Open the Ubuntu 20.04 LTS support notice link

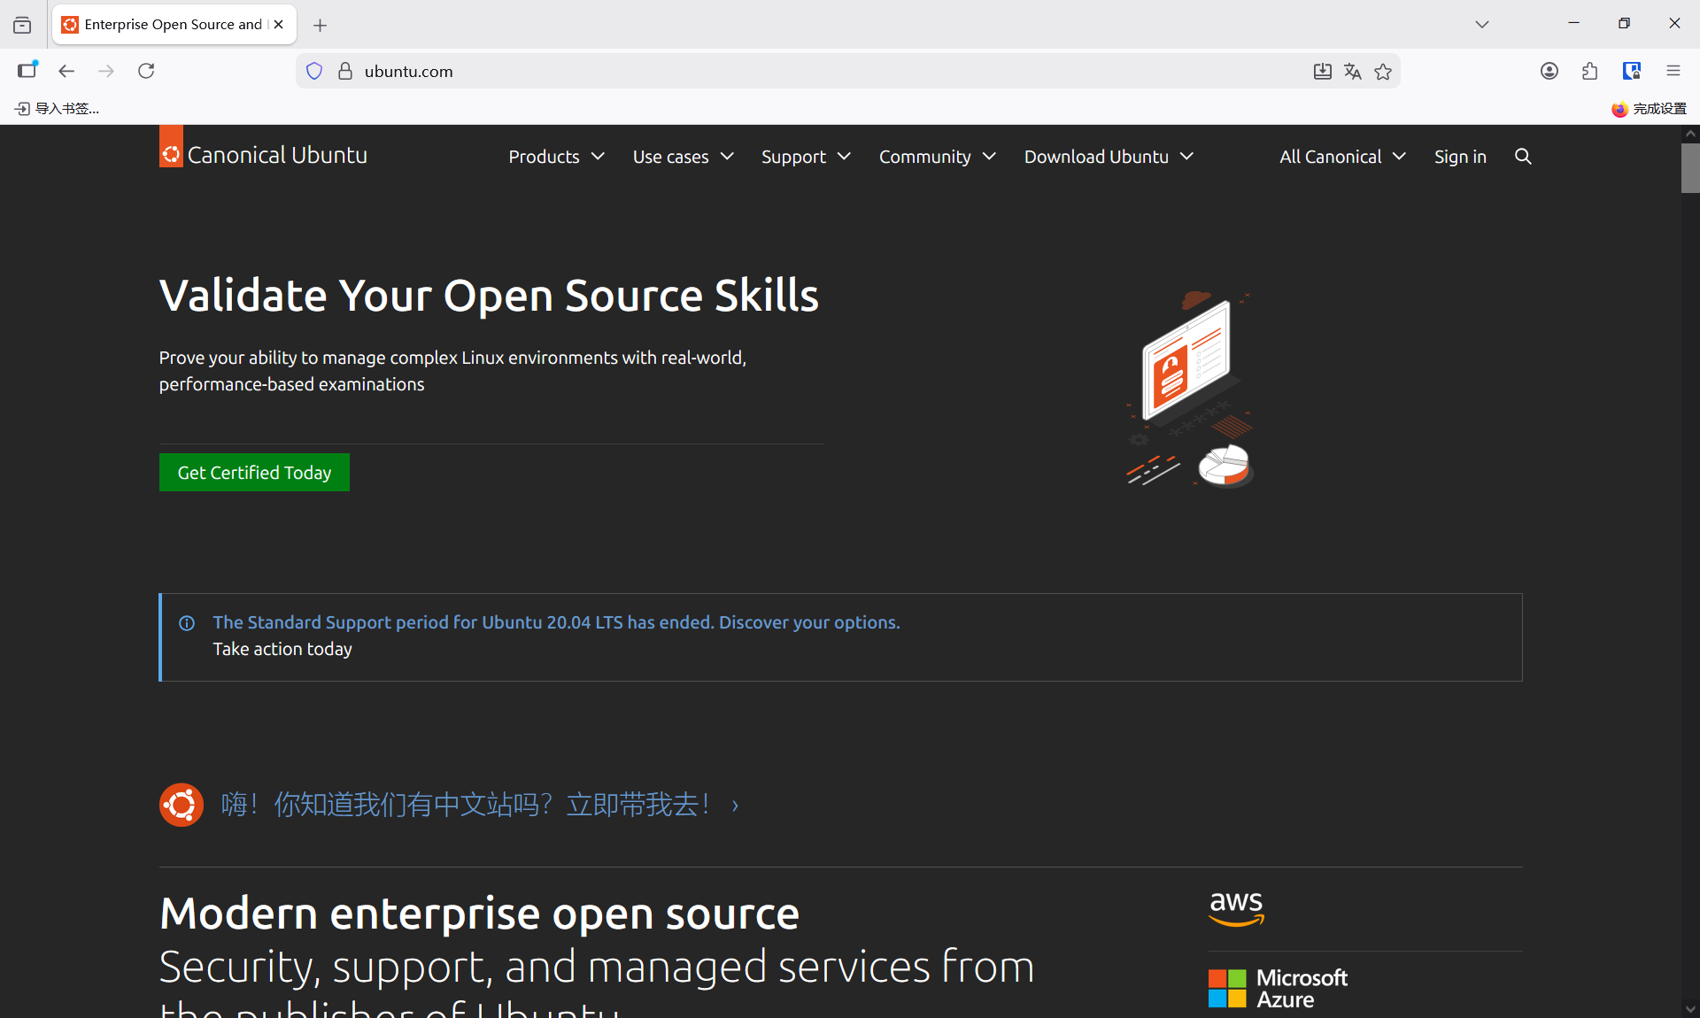pyautogui.click(x=556, y=622)
